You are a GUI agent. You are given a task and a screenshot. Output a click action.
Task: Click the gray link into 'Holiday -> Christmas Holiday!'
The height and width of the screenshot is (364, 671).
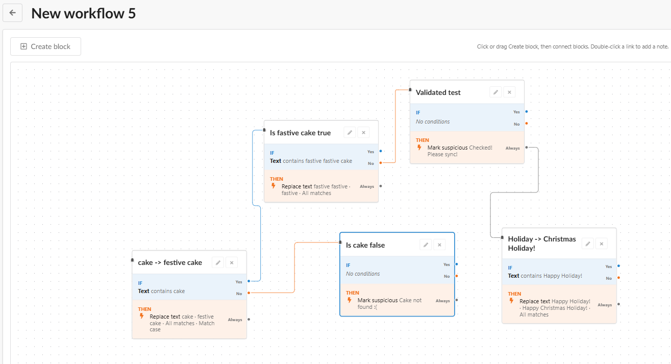[514, 192]
